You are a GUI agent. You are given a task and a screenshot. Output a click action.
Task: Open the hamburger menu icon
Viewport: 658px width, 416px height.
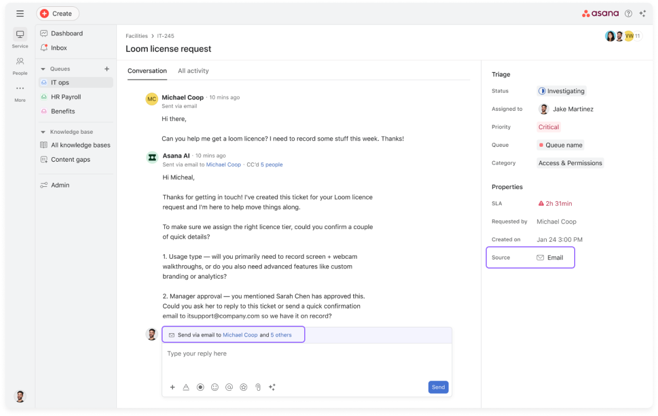(x=20, y=14)
